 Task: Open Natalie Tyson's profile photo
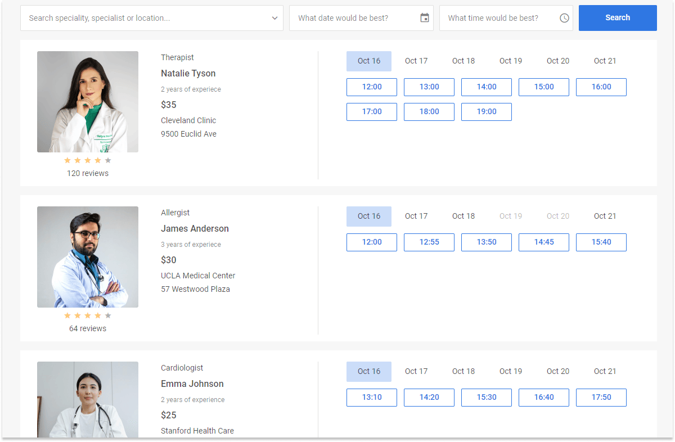[88, 102]
